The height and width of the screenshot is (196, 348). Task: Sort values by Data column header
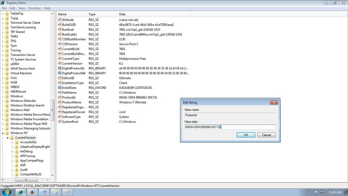tap(154, 14)
